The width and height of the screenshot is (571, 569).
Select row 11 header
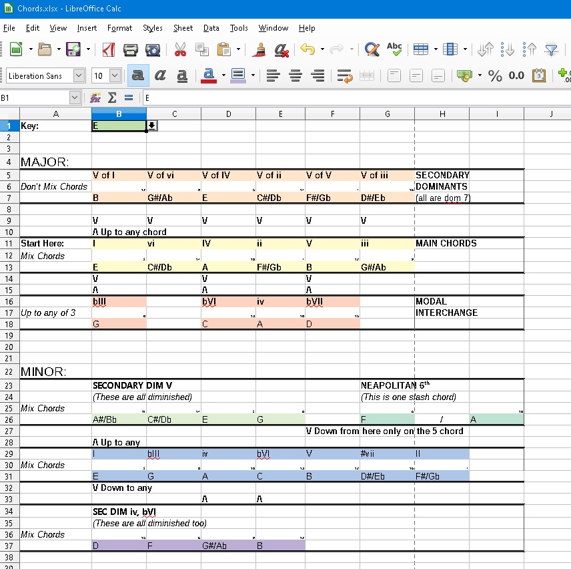(9, 244)
